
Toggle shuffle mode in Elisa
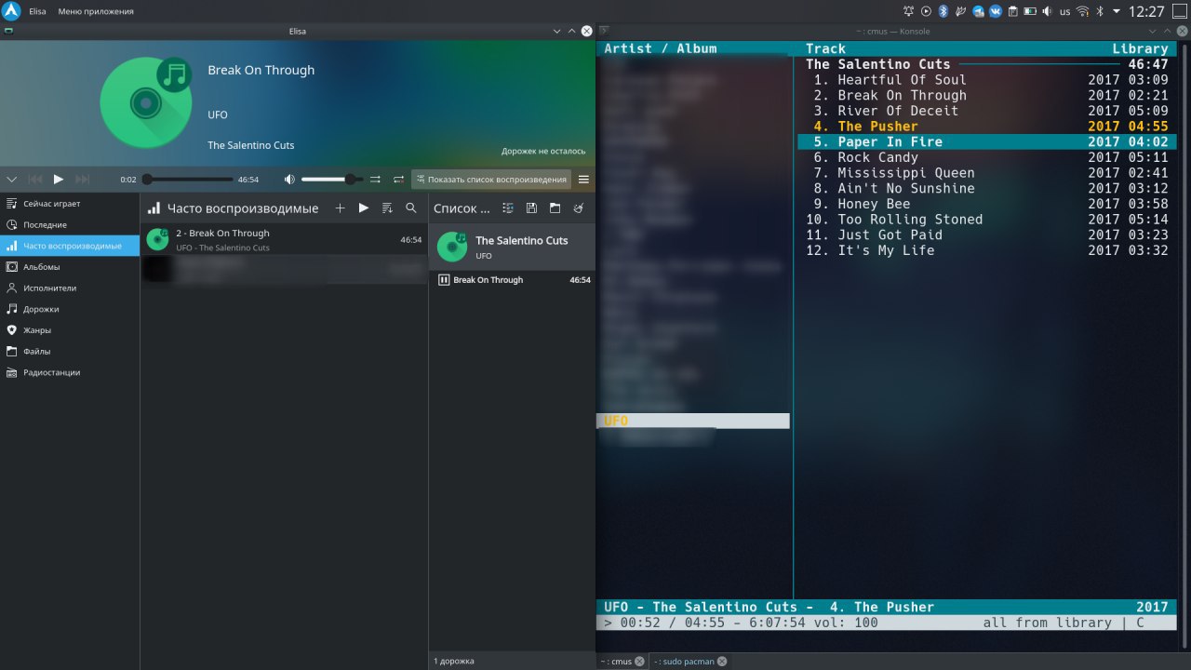(376, 179)
